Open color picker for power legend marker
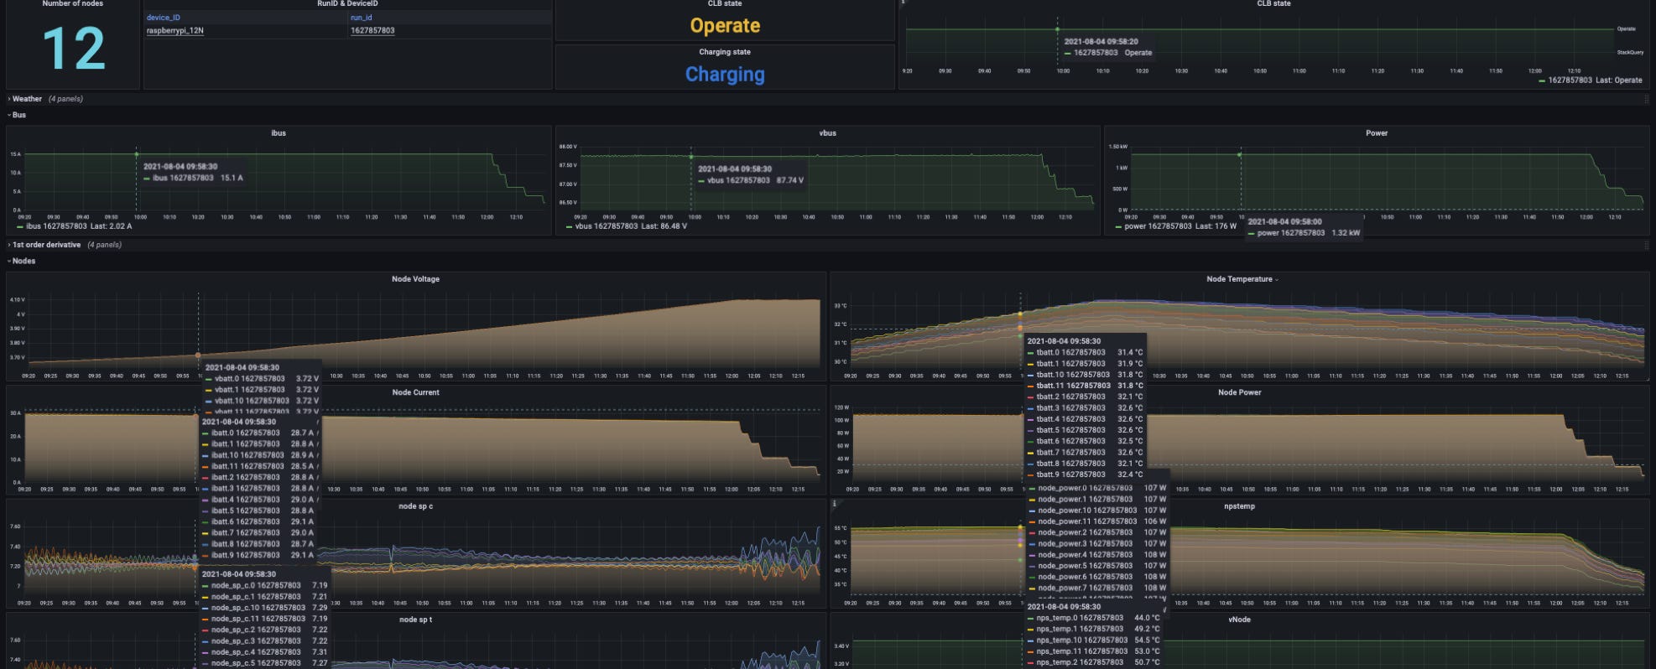Image resolution: width=1656 pixels, height=669 pixels. click(x=1118, y=226)
